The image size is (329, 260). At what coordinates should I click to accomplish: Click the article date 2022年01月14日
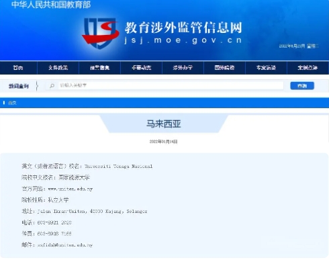[x=164, y=142]
